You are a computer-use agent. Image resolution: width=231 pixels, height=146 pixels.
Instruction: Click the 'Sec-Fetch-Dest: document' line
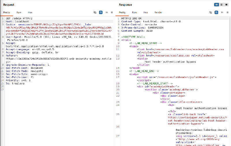click(24, 68)
